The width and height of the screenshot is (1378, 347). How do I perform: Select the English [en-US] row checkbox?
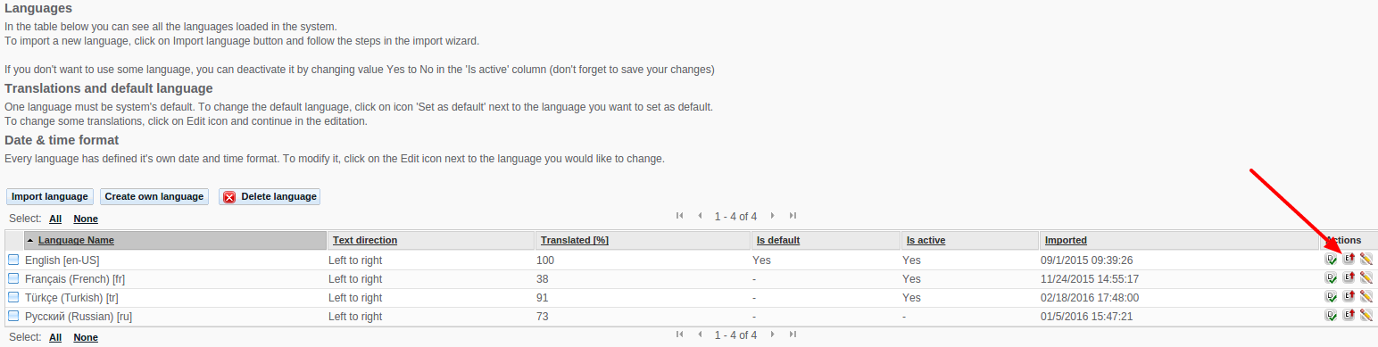click(13, 260)
